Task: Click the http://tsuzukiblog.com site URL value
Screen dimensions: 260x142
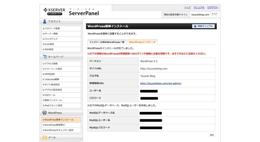Action: pos(154,68)
